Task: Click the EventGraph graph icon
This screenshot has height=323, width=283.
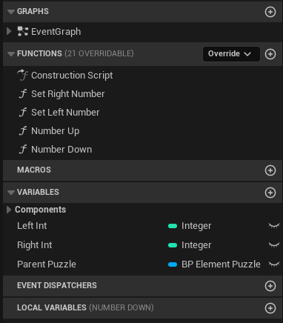Action: (23, 31)
